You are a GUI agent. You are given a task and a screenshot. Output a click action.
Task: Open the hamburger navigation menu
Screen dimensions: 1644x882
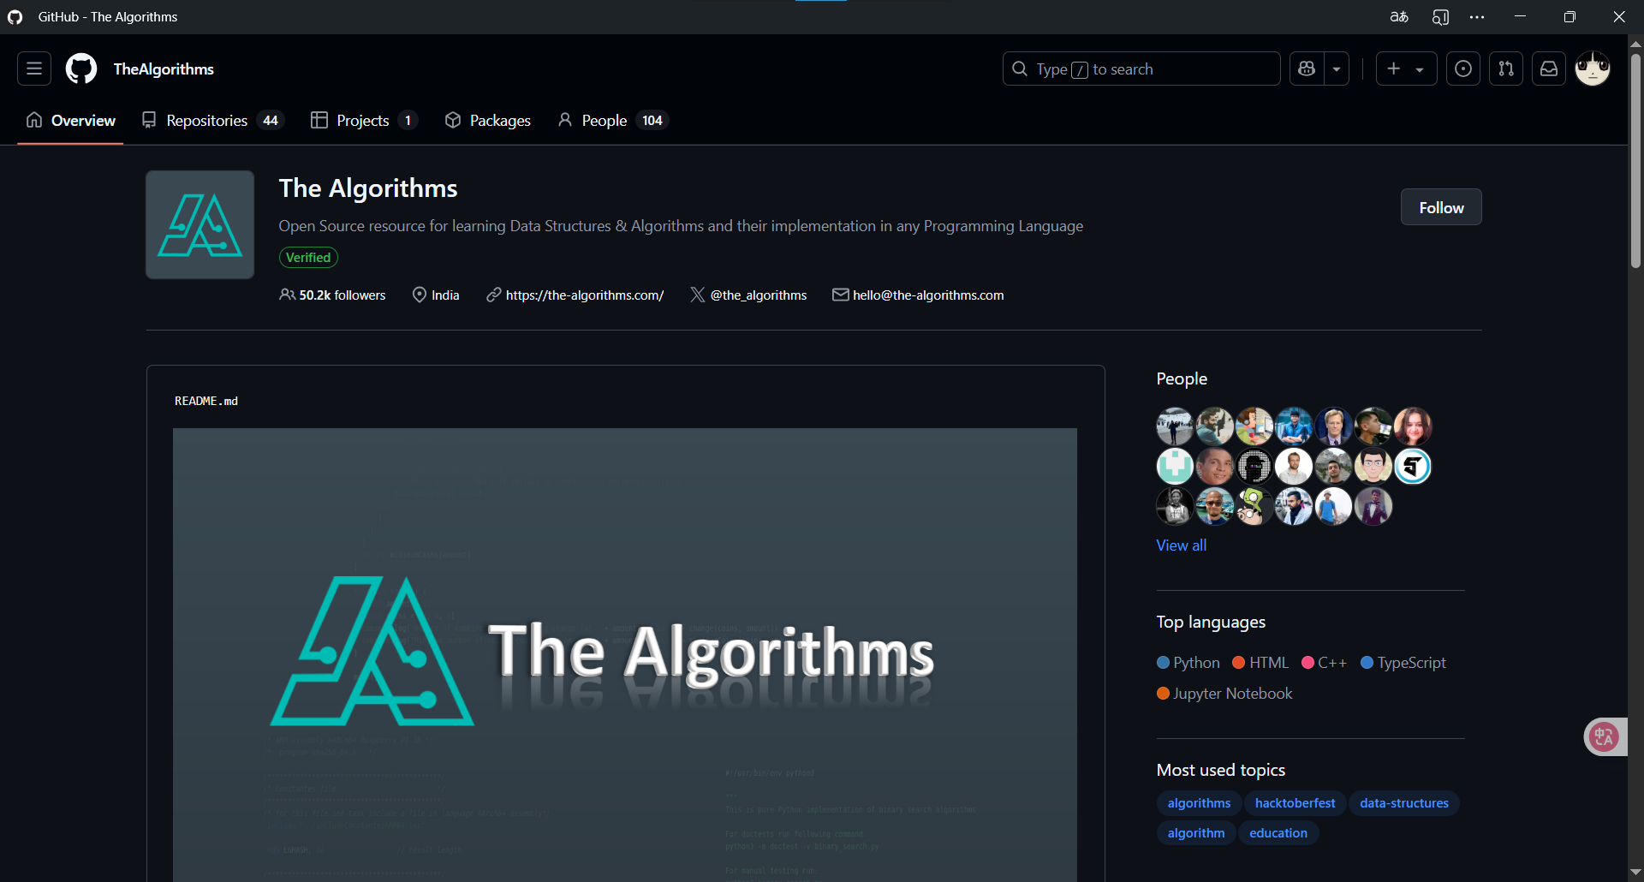coord(34,69)
